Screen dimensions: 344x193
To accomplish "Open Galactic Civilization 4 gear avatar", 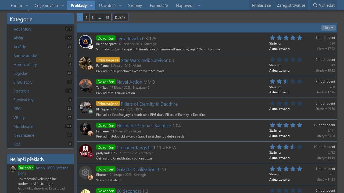I will tap(85, 173).
